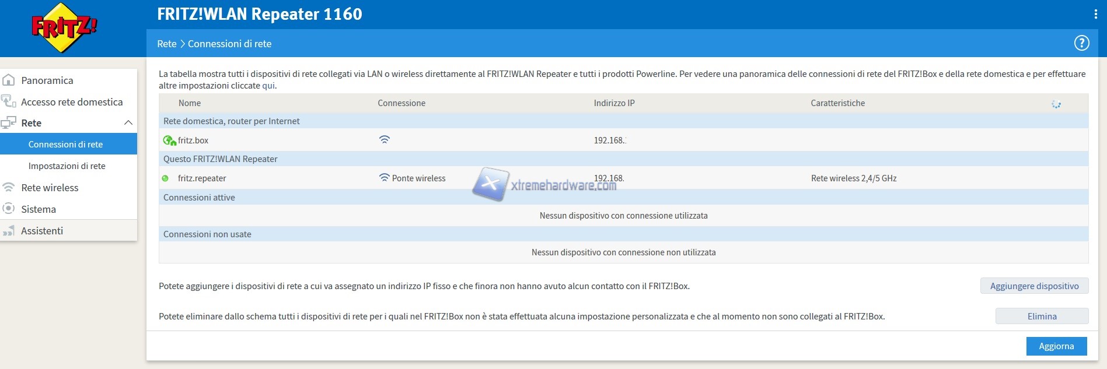This screenshot has height=369, width=1107.
Task: Follow the 'qui' link in description
Action: click(268, 86)
